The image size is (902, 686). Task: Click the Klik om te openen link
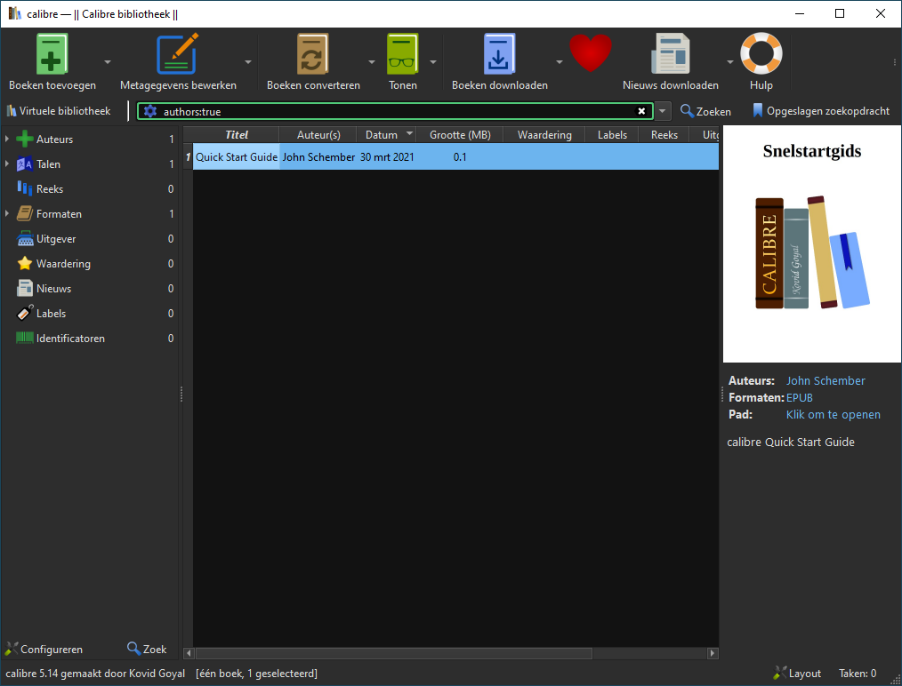pyautogui.click(x=833, y=414)
